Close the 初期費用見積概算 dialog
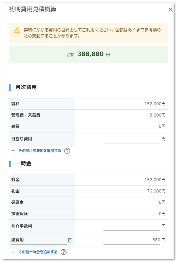Viewport: 177px width, 263px height. coord(170,10)
